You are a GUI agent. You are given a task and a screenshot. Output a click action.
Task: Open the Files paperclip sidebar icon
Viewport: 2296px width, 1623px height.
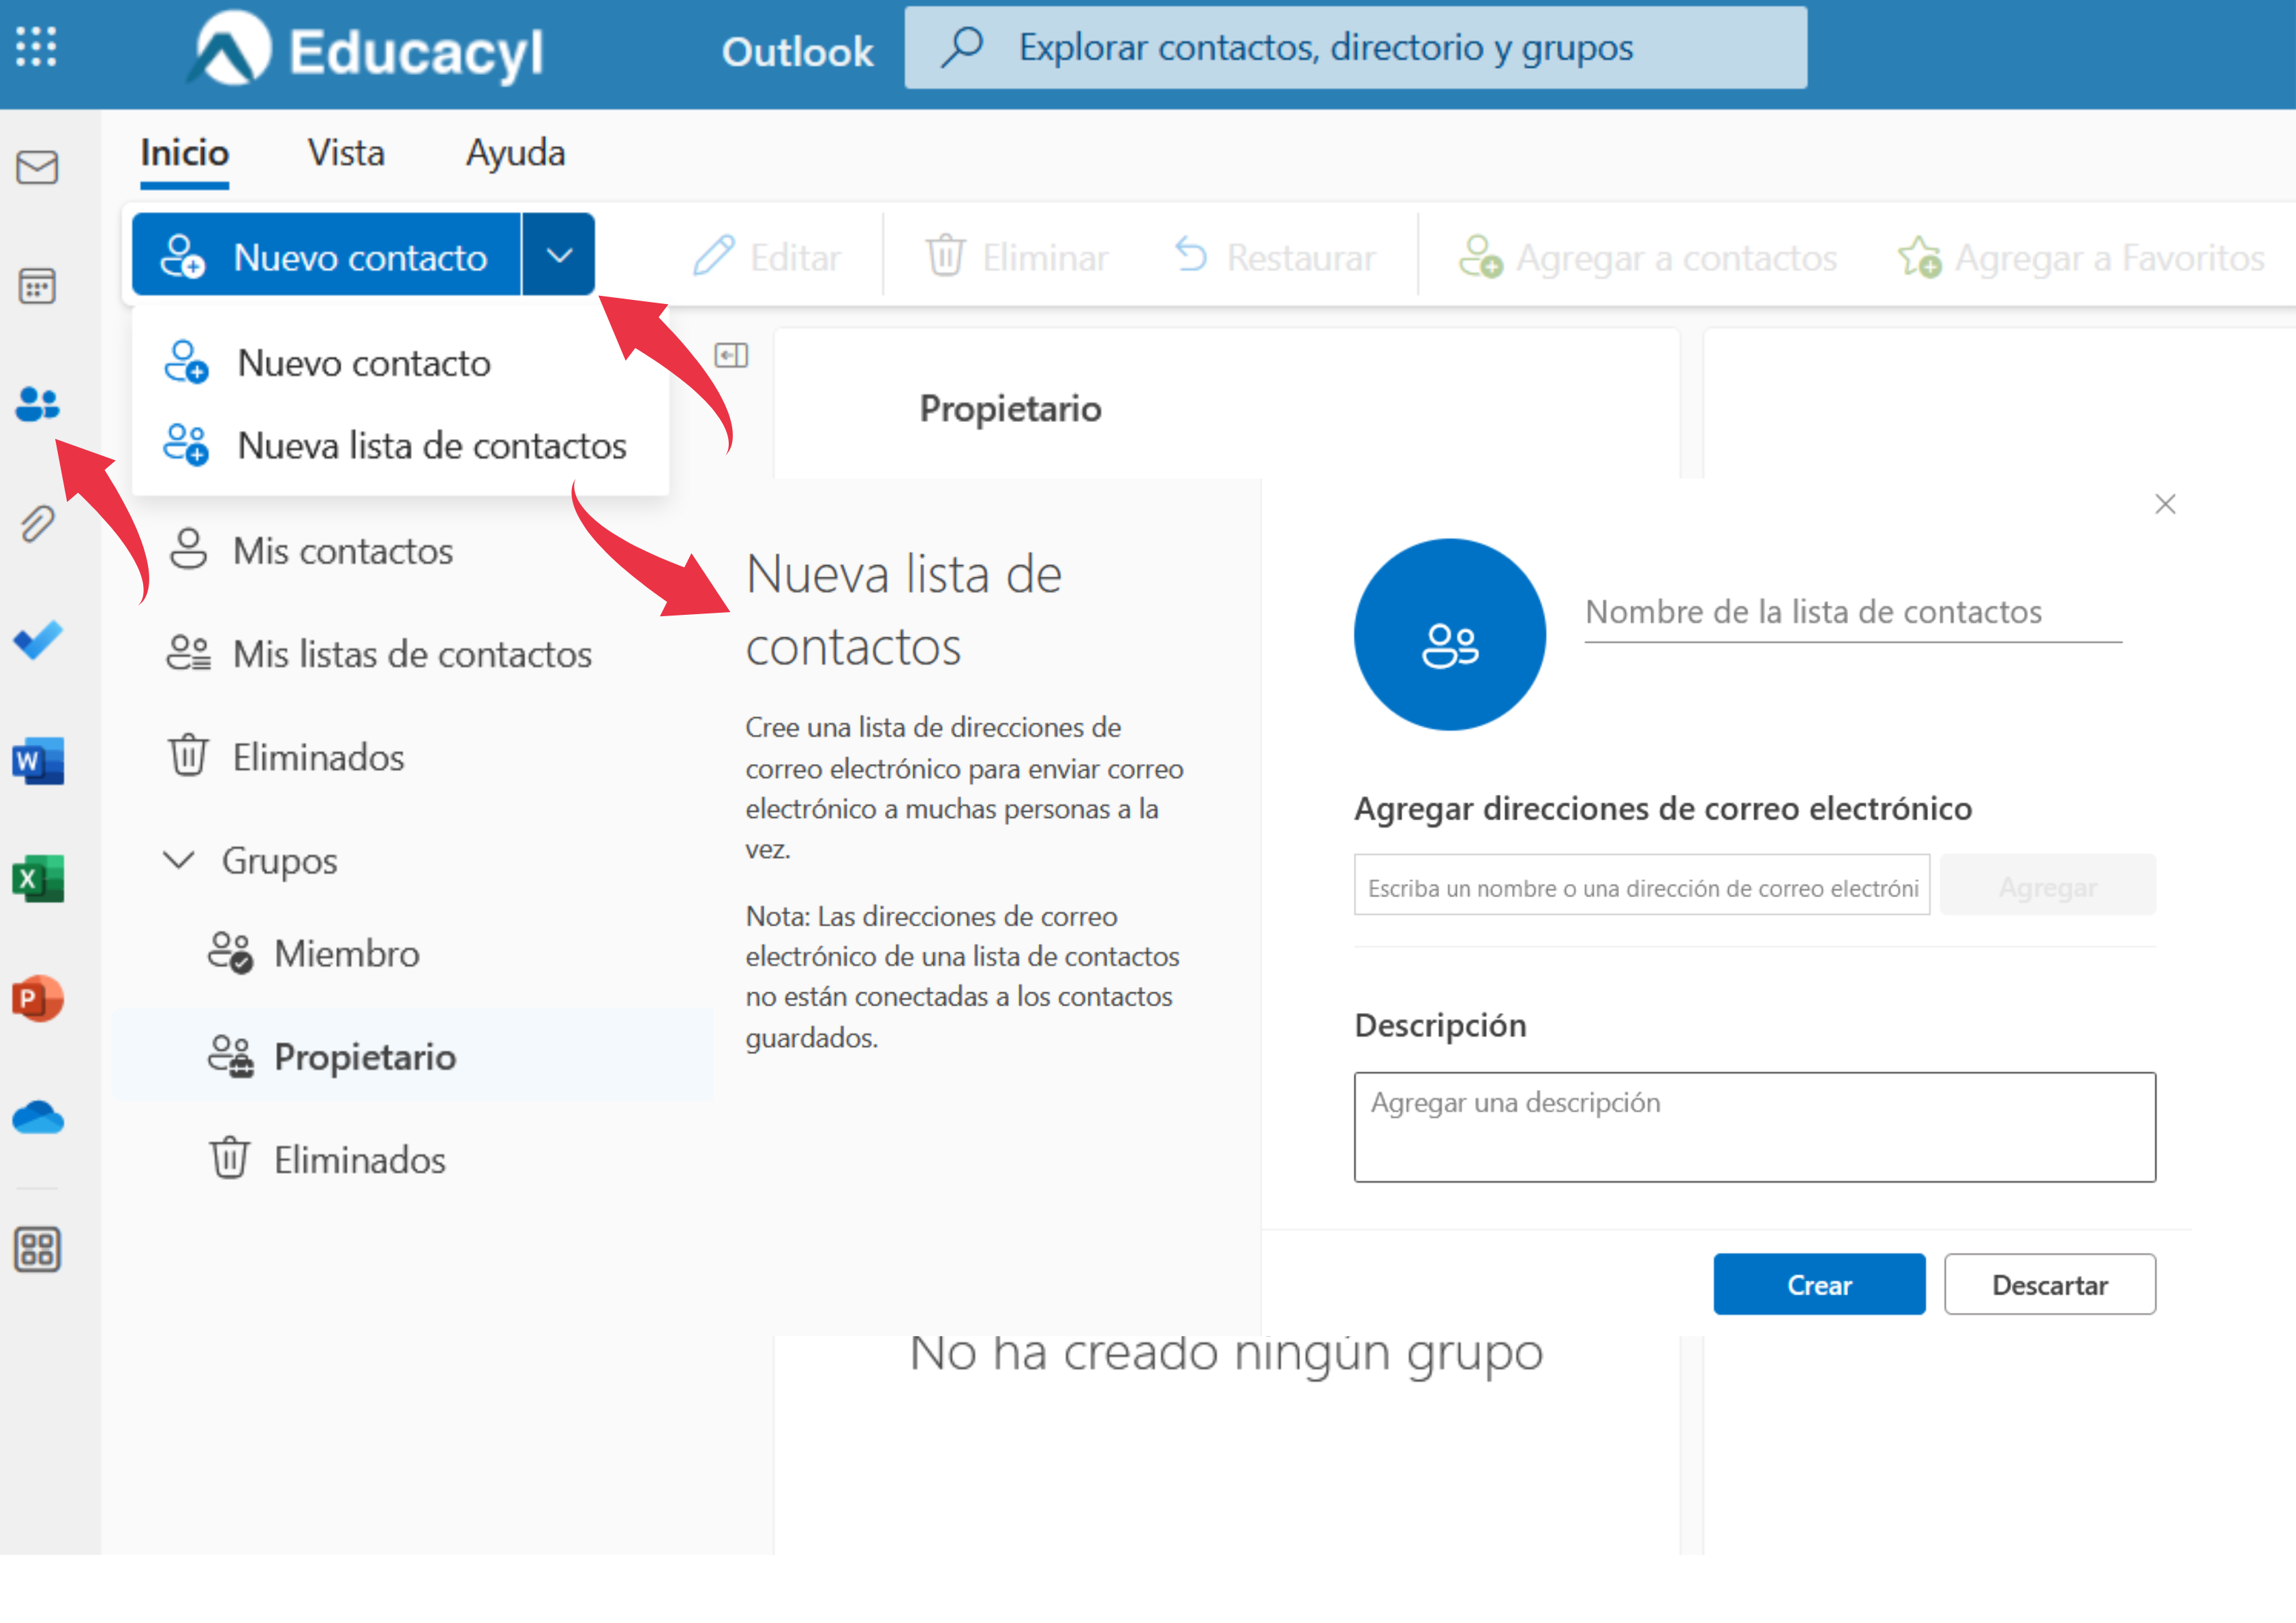pyautogui.click(x=37, y=523)
